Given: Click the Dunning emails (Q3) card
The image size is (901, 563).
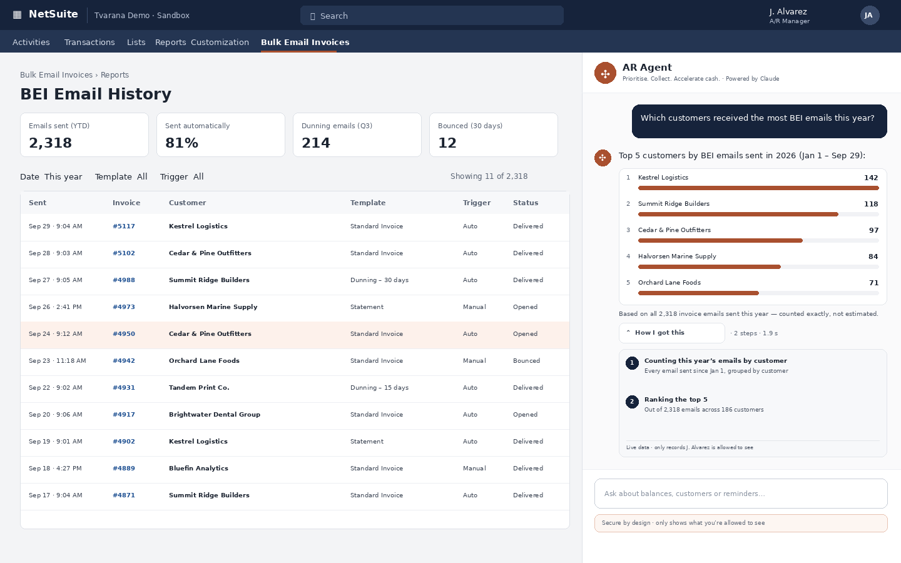Looking at the screenshot, I should point(357,134).
